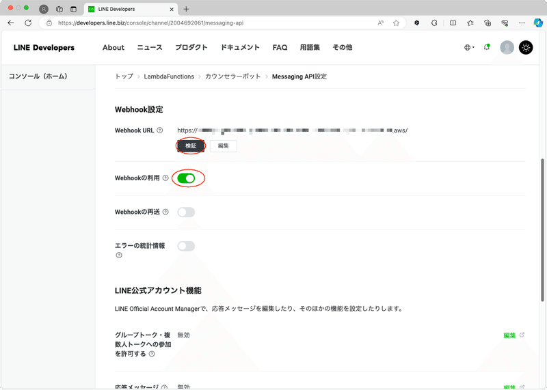The image size is (547, 390).
Task: Close the LINE Developers tab
Action: (x=172, y=10)
